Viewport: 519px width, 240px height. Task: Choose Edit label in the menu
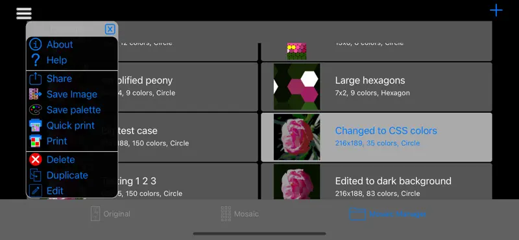click(x=55, y=191)
